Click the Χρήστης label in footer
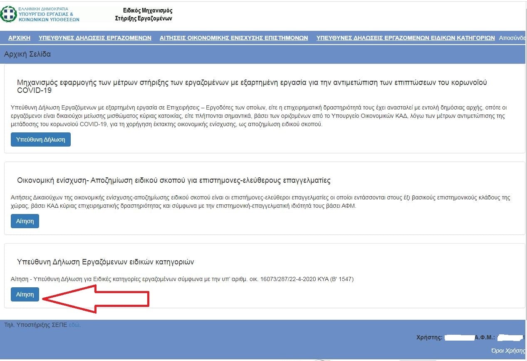The width and height of the screenshot is (527, 361). tap(429, 337)
